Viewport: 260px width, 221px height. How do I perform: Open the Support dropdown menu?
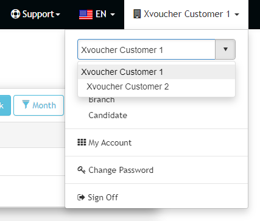35,14
